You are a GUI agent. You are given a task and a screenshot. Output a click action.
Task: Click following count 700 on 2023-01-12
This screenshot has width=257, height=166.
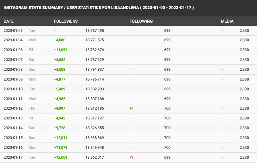167,108
